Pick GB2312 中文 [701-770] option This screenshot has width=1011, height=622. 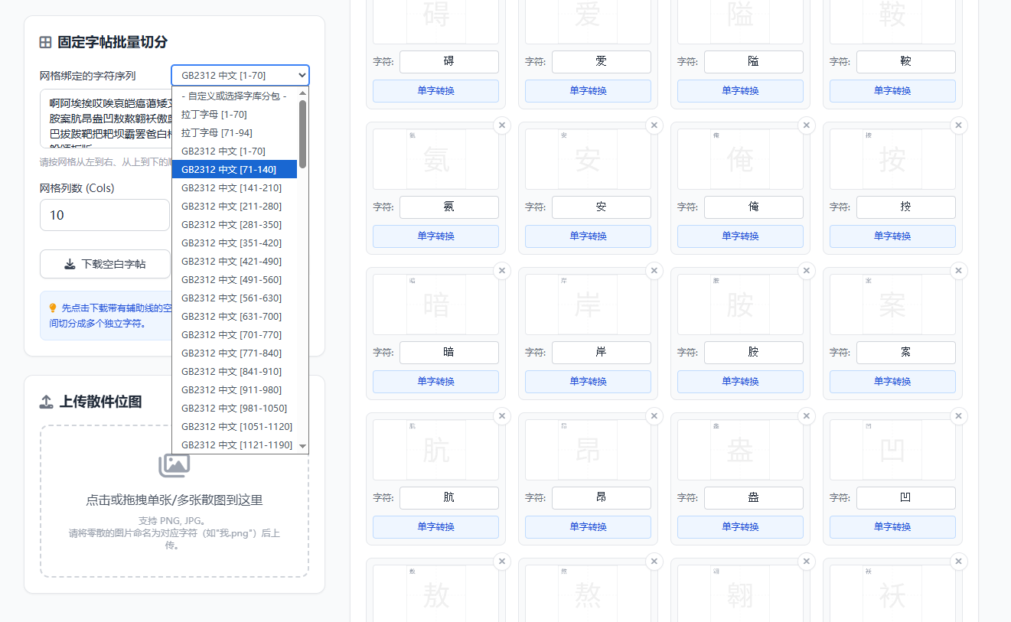(x=234, y=335)
